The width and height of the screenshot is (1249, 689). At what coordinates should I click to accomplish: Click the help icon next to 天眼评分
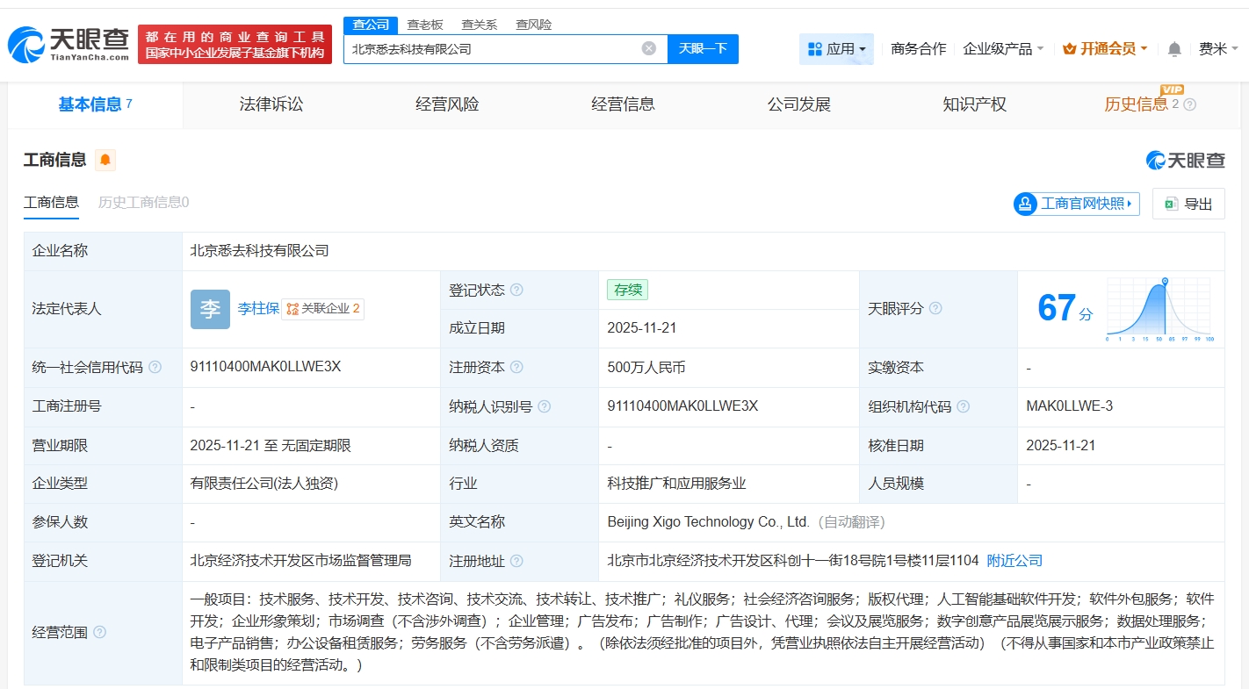(x=935, y=308)
